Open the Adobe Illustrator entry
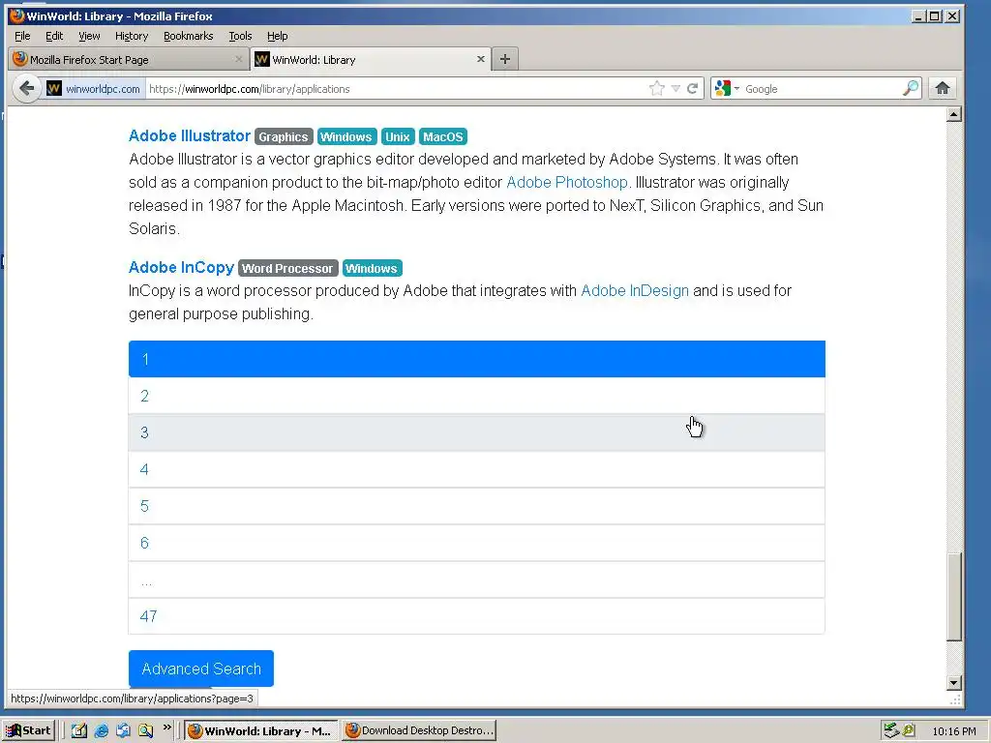 [x=190, y=135]
